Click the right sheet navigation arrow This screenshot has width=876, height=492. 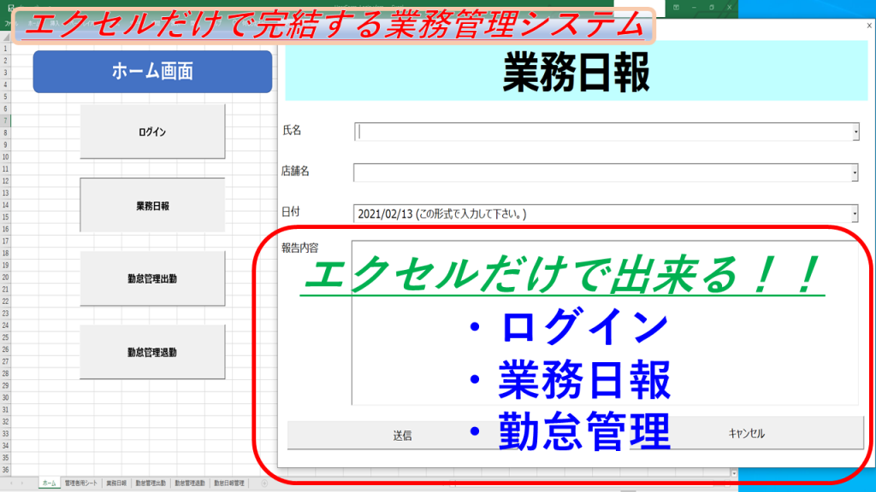(22, 483)
